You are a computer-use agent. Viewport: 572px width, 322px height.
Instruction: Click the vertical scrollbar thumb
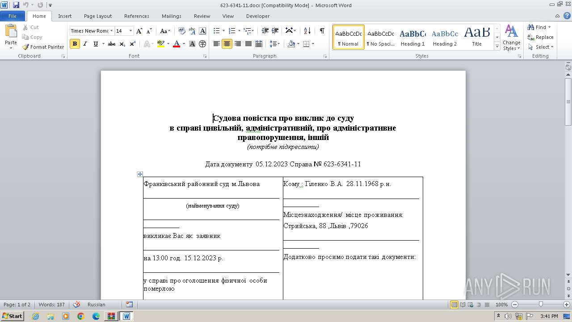[568, 102]
